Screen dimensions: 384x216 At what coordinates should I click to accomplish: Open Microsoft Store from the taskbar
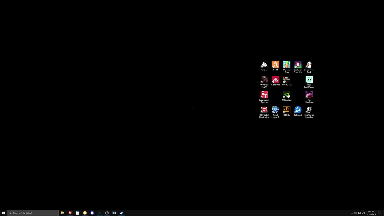tap(77, 213)
